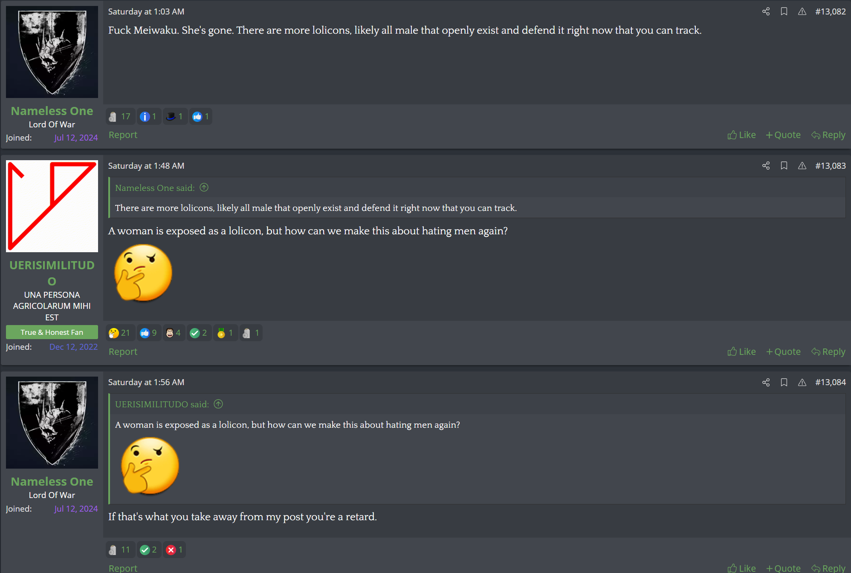Click the True & Honest Fan badge
Viewport: 851px width, 573px height.
tap(52, 332)
